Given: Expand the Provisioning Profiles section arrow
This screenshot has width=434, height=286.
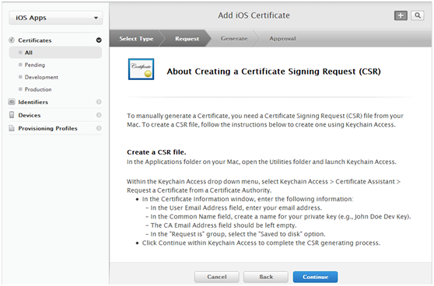Looking at the screenshot, I should click(x=99, y=128).
